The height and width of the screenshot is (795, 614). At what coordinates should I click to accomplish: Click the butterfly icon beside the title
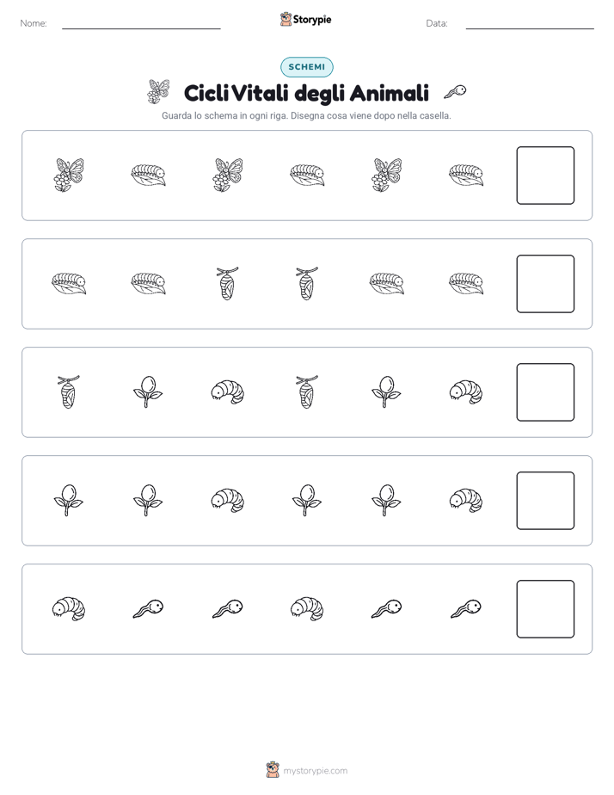(158, 92)
